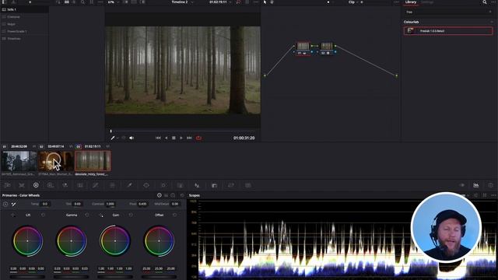498x280 pixels.
Task: Select the second clip thumbnail
Action: click(55, 161)
